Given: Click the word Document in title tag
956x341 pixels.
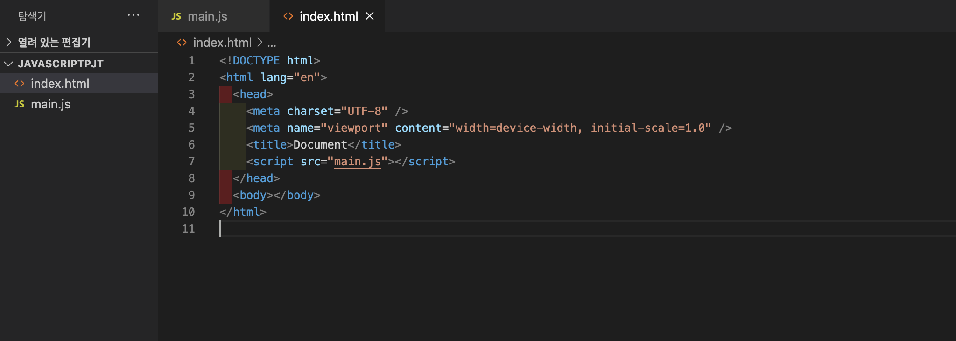Looking at the screenshot, I should (x=320, y=145).
